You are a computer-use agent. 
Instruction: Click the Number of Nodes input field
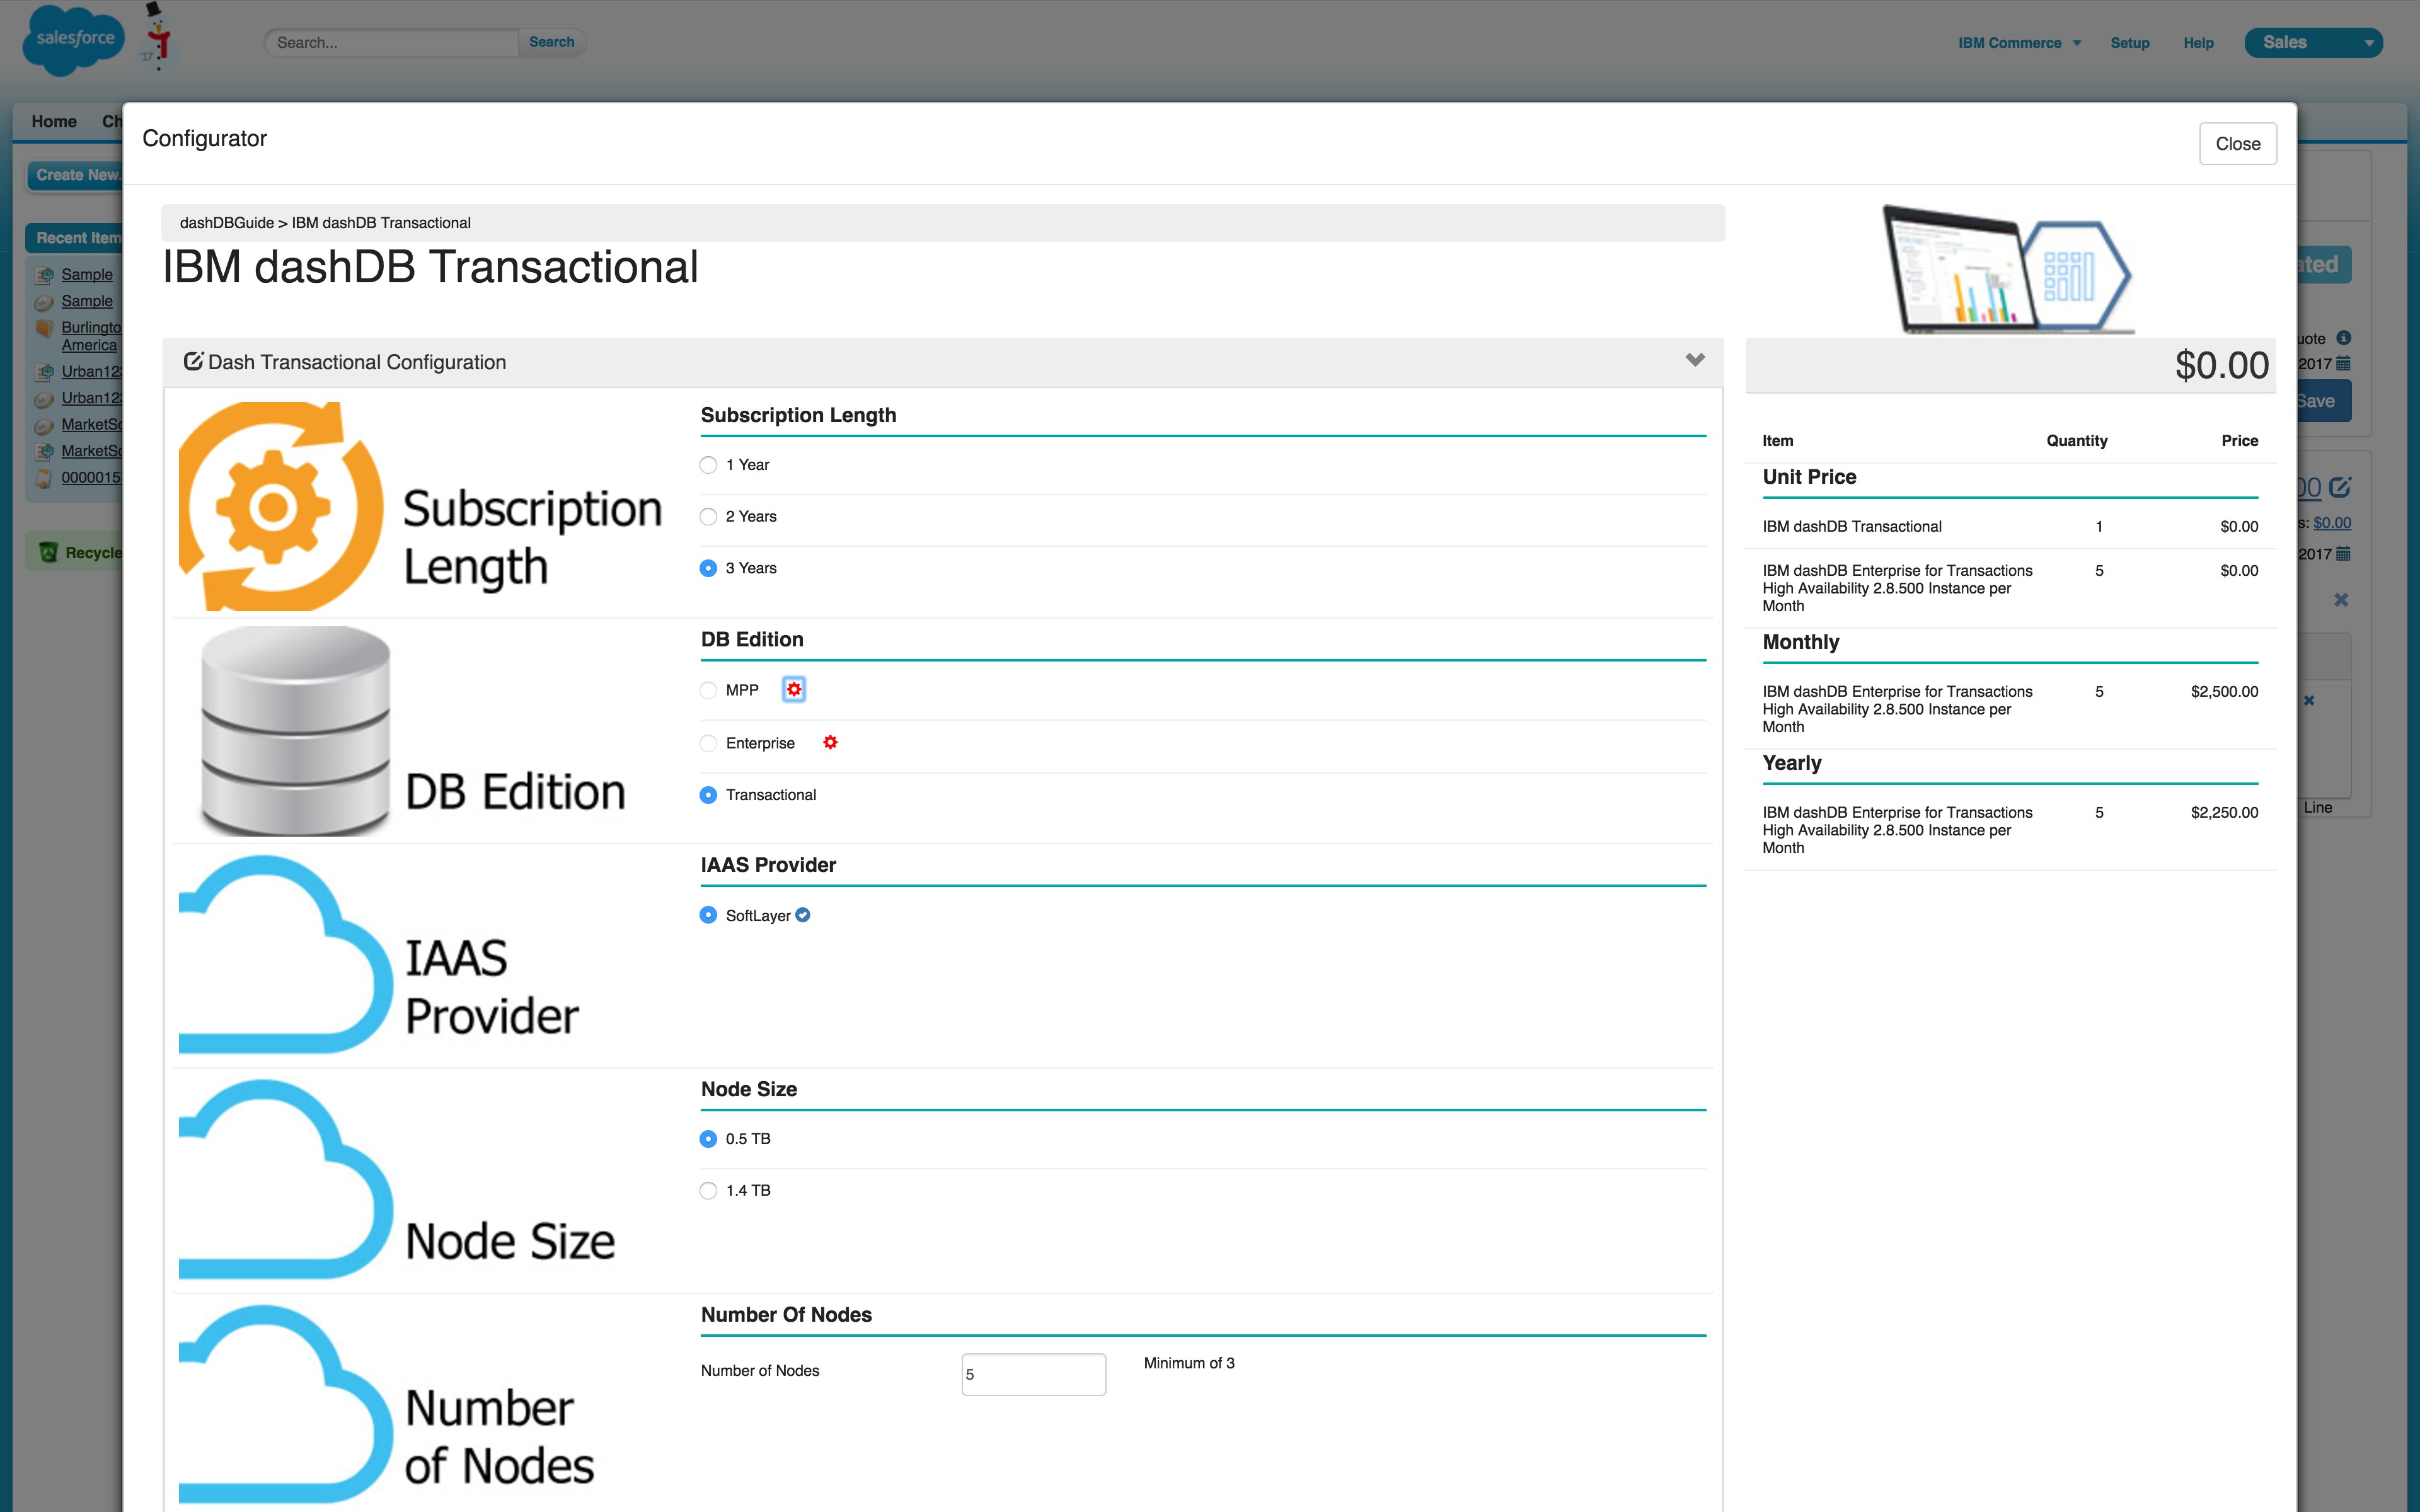tap(1033, 1374)
